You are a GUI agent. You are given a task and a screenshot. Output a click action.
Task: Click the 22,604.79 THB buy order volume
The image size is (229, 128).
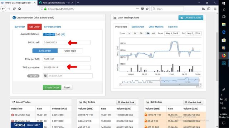click(x=86, y=115)
